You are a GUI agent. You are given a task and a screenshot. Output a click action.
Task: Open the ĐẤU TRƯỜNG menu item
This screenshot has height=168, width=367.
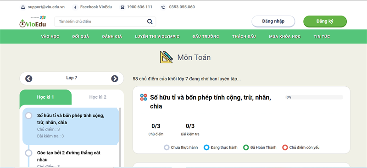206,37
